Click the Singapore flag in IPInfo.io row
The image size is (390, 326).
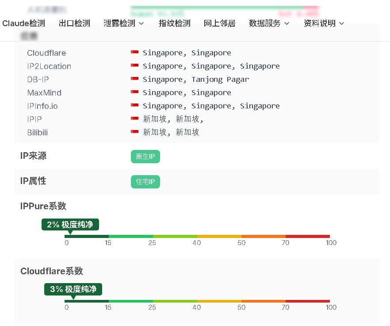pyautogui.click(x=134, y=106)
